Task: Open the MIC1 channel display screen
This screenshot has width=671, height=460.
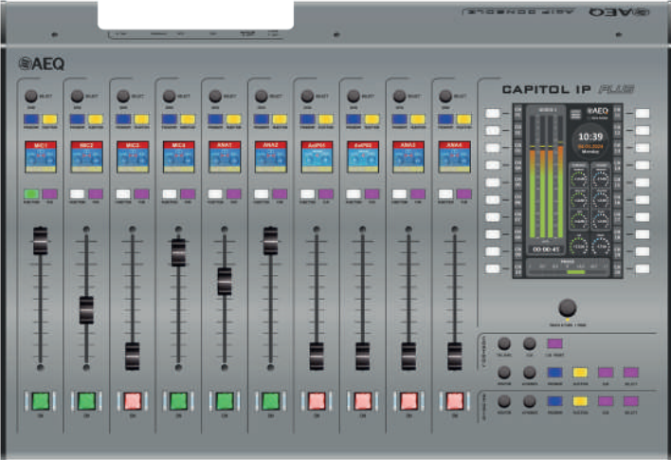Action: pos(41,156)
